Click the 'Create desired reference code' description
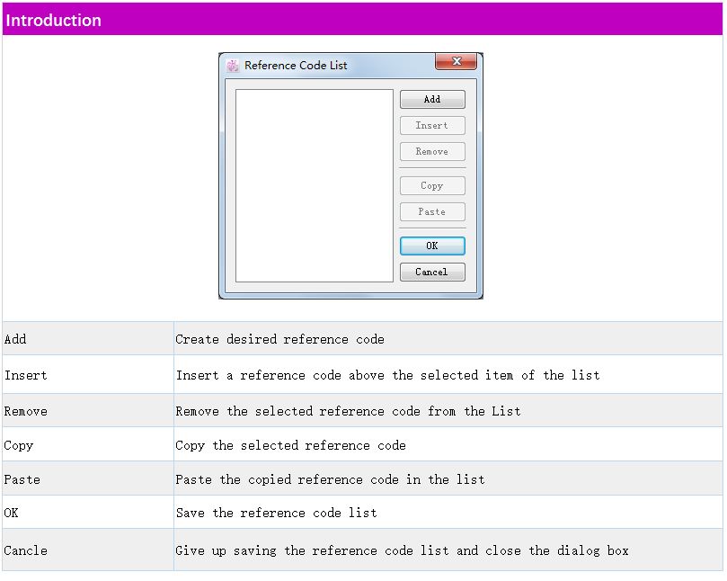727x581 pixels. (x=279, y=339)
